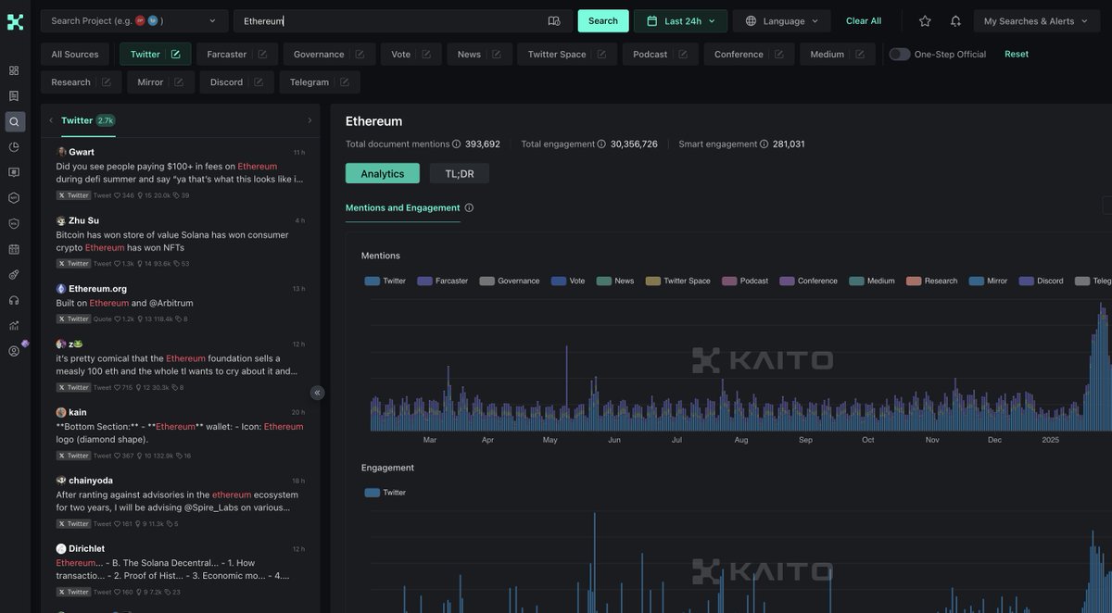Click the green Search button

603,21
